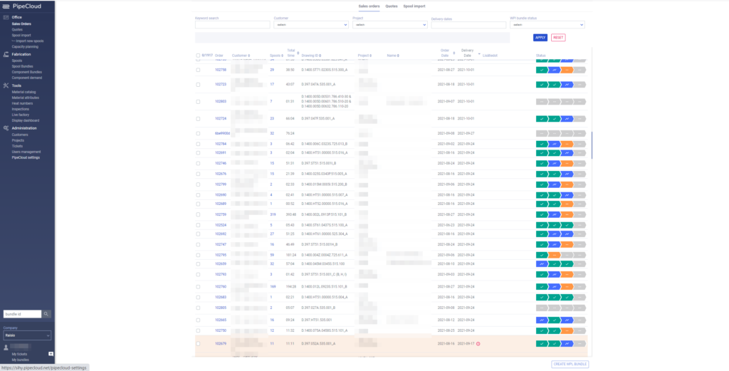This screenshot has height=371, width=729.
Task: Open the Customer filter dropdown
Action: point(310,25)
